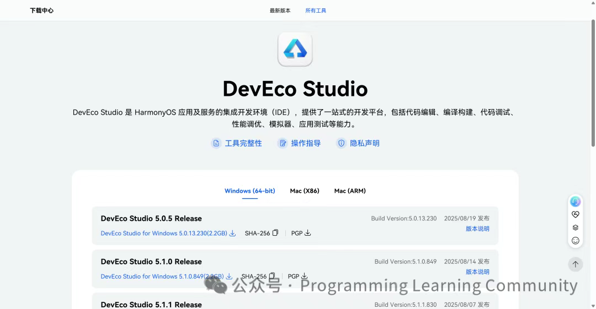Open the 工具完整性 link

pyautogui.click(x=243, y=143)
